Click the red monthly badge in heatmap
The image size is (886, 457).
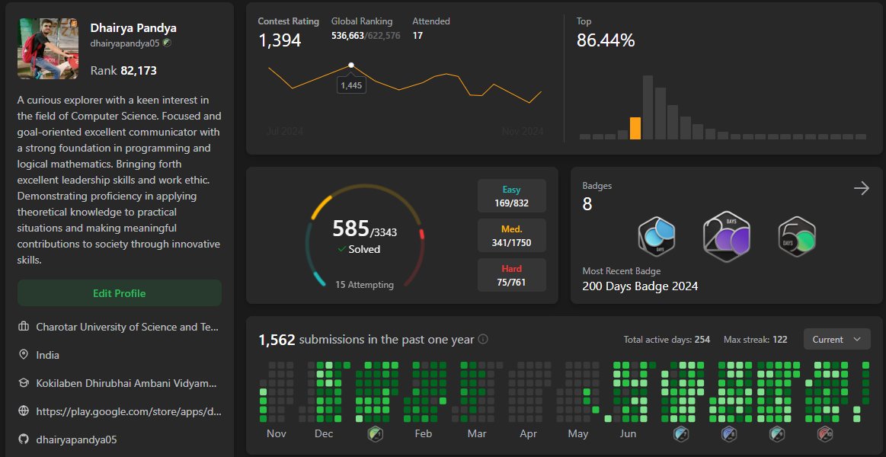pos(825,434)
